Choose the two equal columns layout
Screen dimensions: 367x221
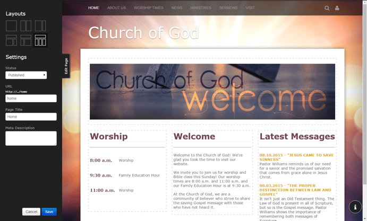tap(25, 25)
